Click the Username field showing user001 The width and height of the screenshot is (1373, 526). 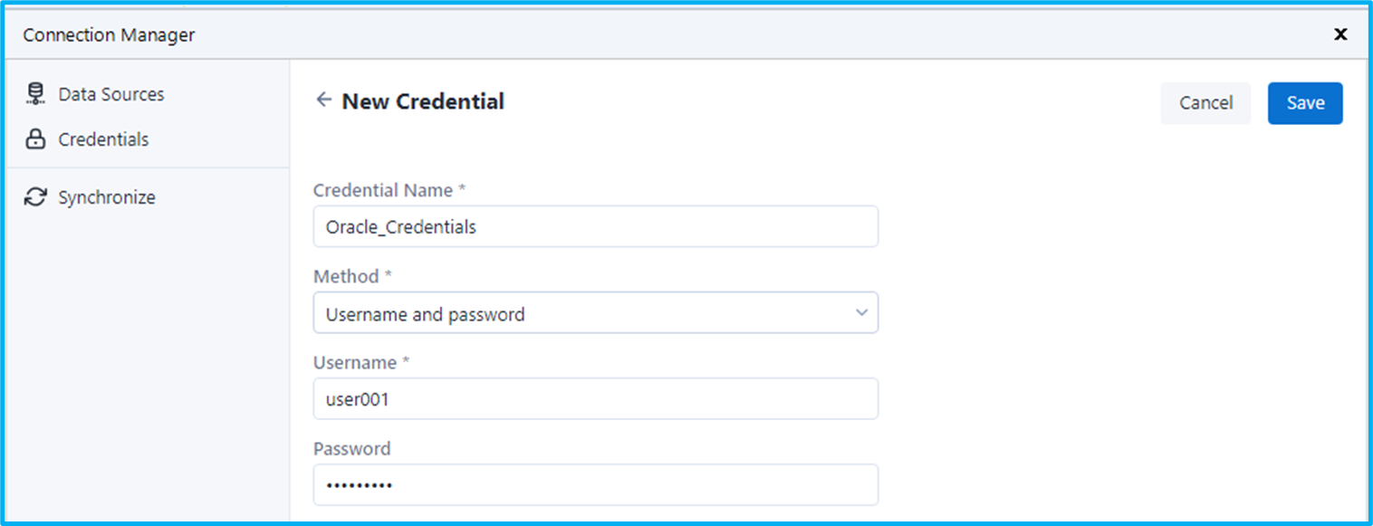(x=596, y=398)
